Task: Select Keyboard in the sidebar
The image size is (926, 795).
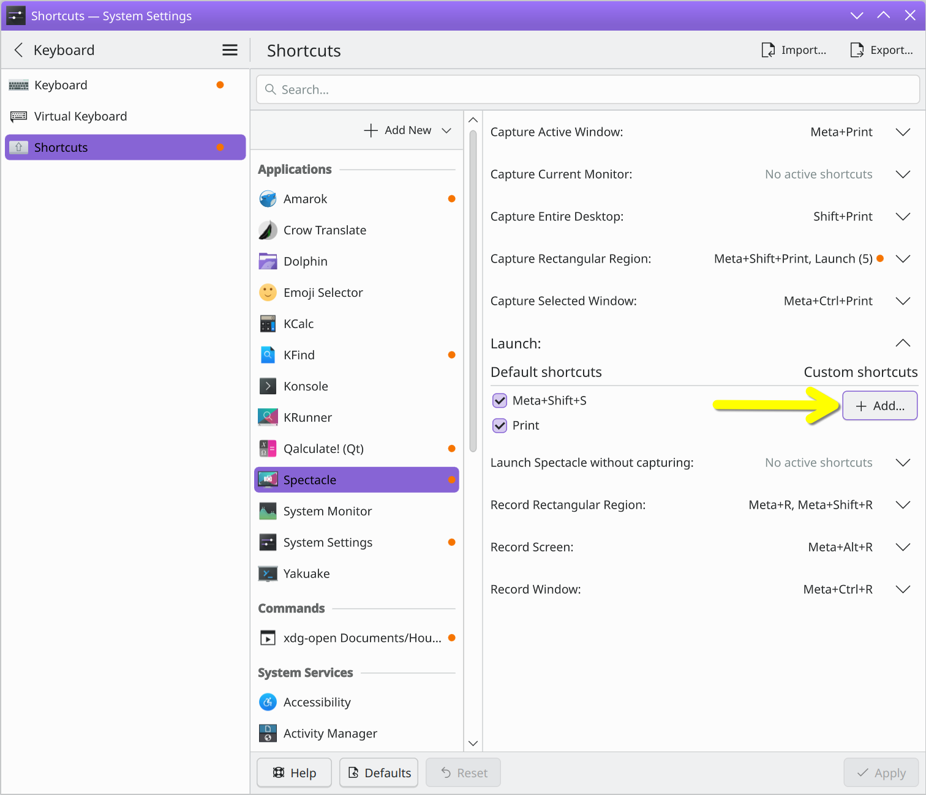Action: pyautogui.click(x=126, y=85)
